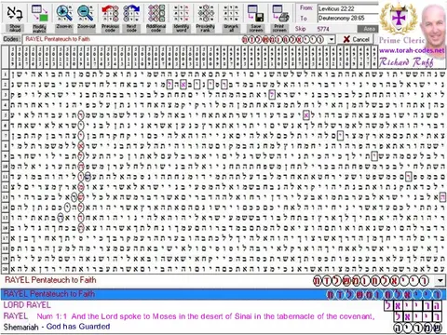Click the row 10 header of the matrix

(6, 167)
